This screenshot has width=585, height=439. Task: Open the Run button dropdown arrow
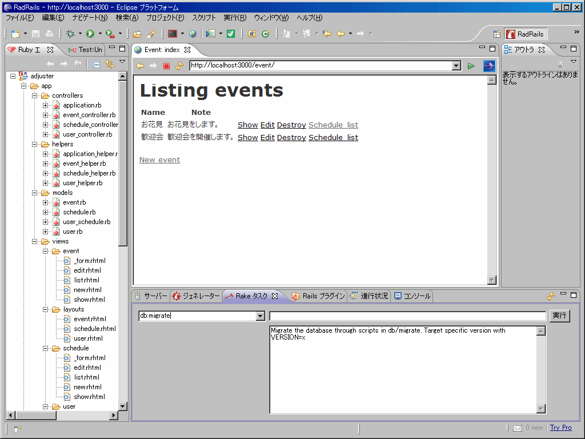coord(100,34)
